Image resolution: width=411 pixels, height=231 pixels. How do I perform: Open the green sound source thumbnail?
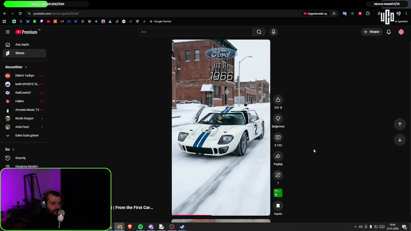tap(278, 193)
